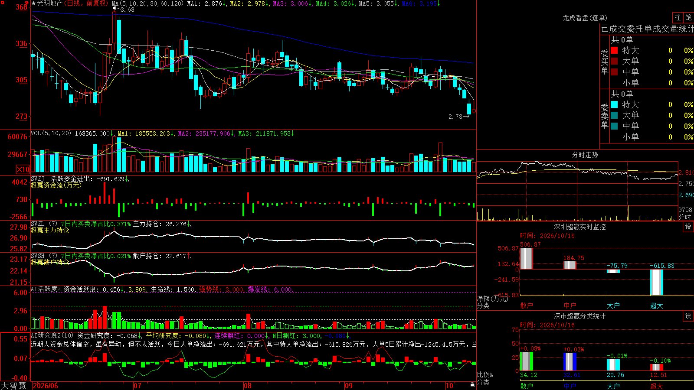Click 中户 in the 深市超赢分类统计 chart
694x390 pixels.
pos(570,386)
